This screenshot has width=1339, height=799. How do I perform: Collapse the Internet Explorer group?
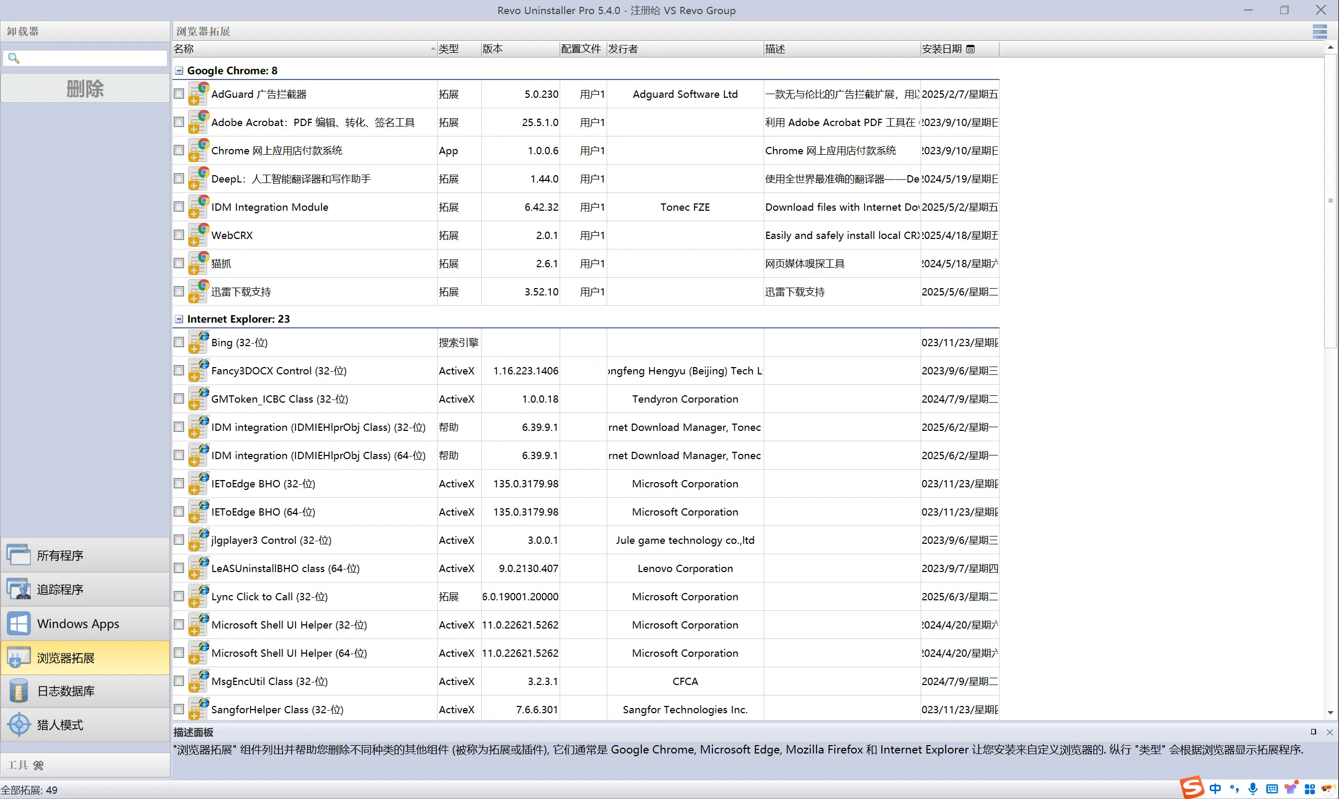tap(179, 319)
